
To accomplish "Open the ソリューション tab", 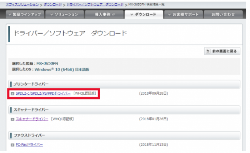I will 65,15.
